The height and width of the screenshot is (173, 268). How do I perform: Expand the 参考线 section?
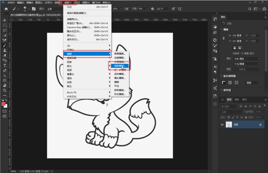221,90
